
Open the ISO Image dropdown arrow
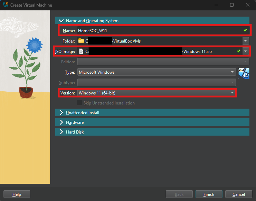click(x=246, y=51)
